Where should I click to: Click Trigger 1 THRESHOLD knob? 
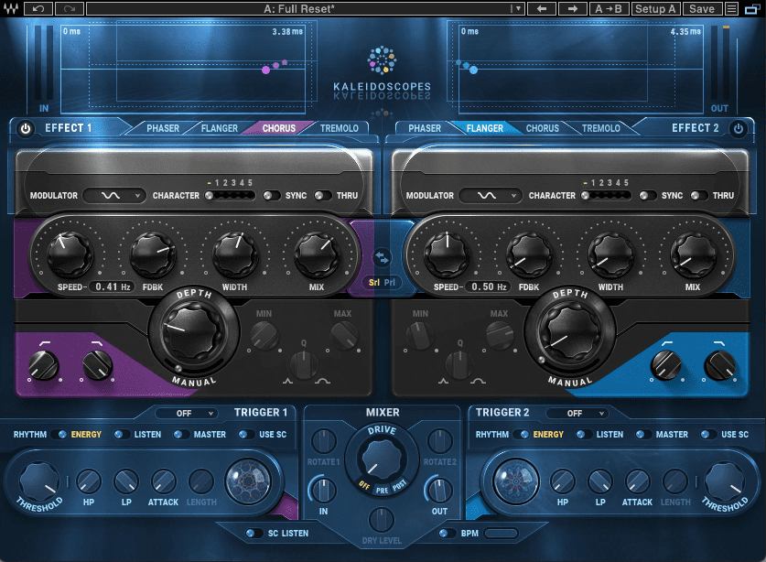[39, 481]
